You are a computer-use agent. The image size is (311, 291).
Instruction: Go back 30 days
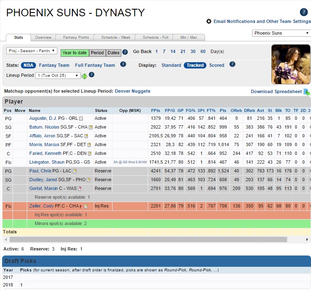point(193,51)
